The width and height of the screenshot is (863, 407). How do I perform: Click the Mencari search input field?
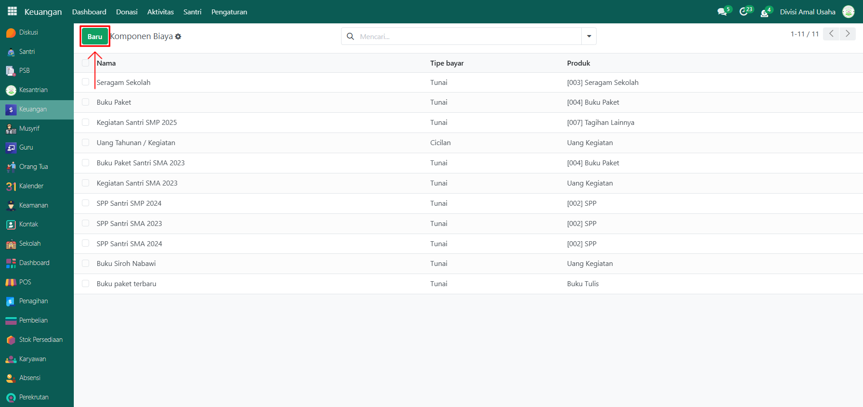[468, 36]
